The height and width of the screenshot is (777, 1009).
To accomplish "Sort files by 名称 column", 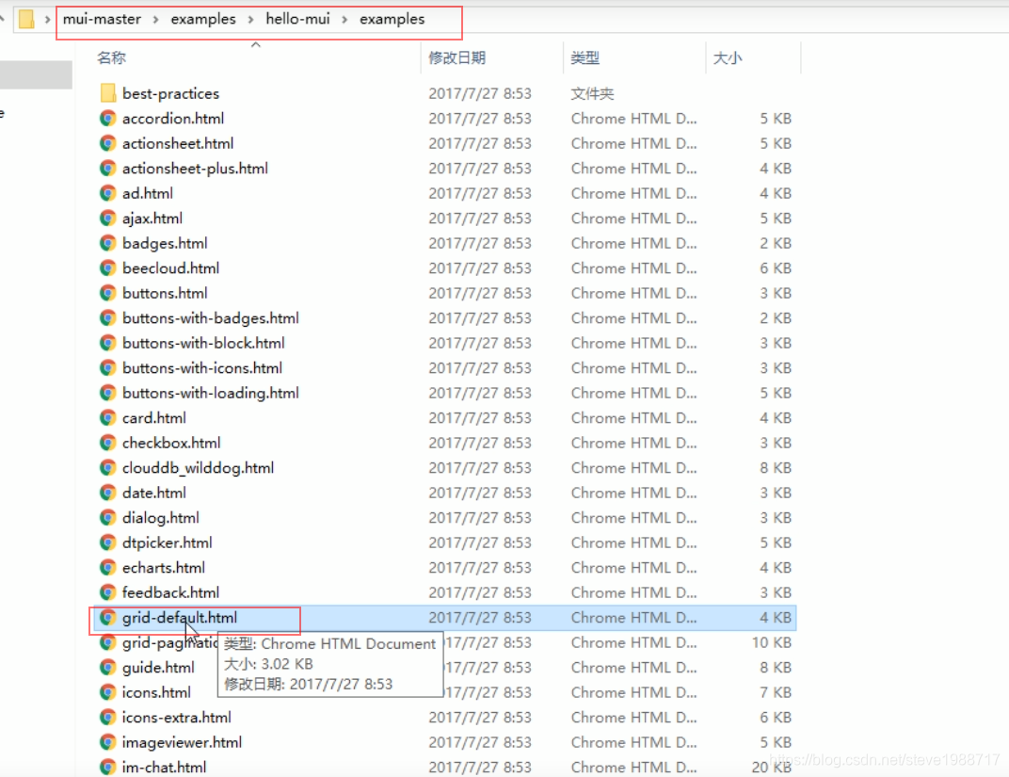I will (111, 58).
